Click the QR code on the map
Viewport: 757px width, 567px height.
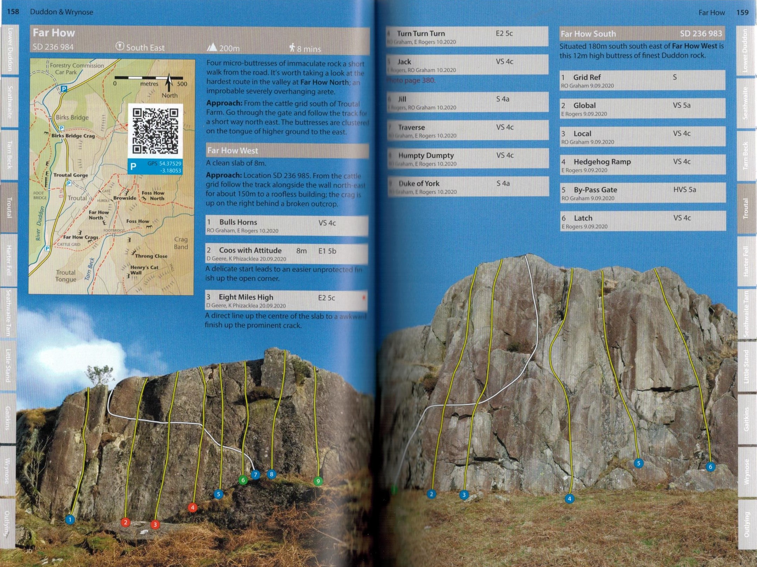(x=155, y=131)
